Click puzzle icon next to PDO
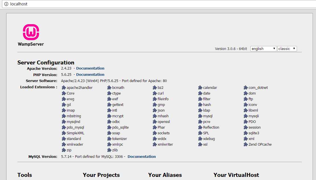This screenshot has width=316, height=180. click(x=246, y=122)
